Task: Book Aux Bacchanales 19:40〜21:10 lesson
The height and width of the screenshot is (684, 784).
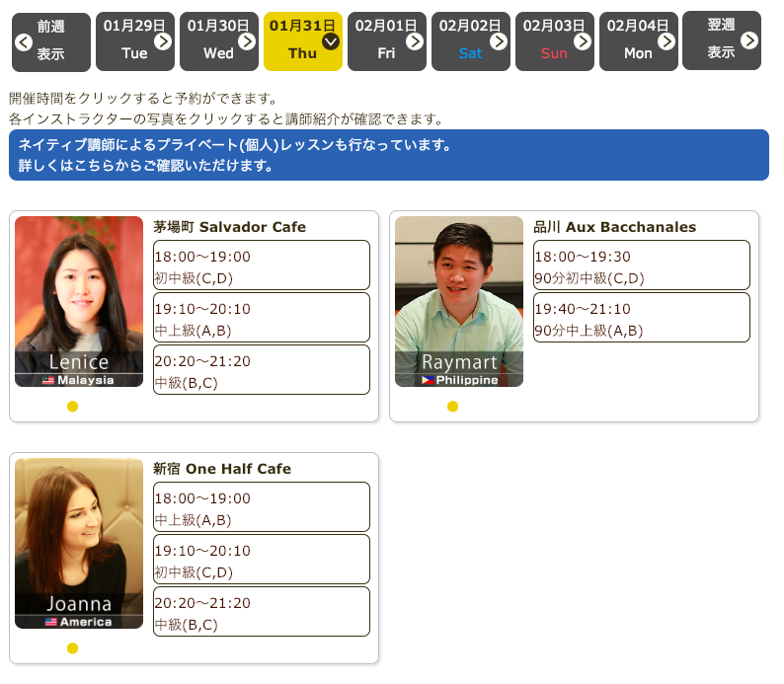Action: 642,318
